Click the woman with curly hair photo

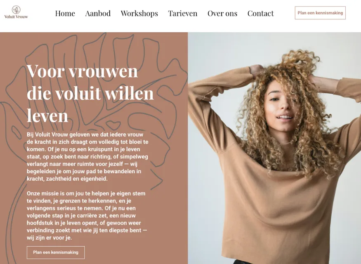(274, 148)
